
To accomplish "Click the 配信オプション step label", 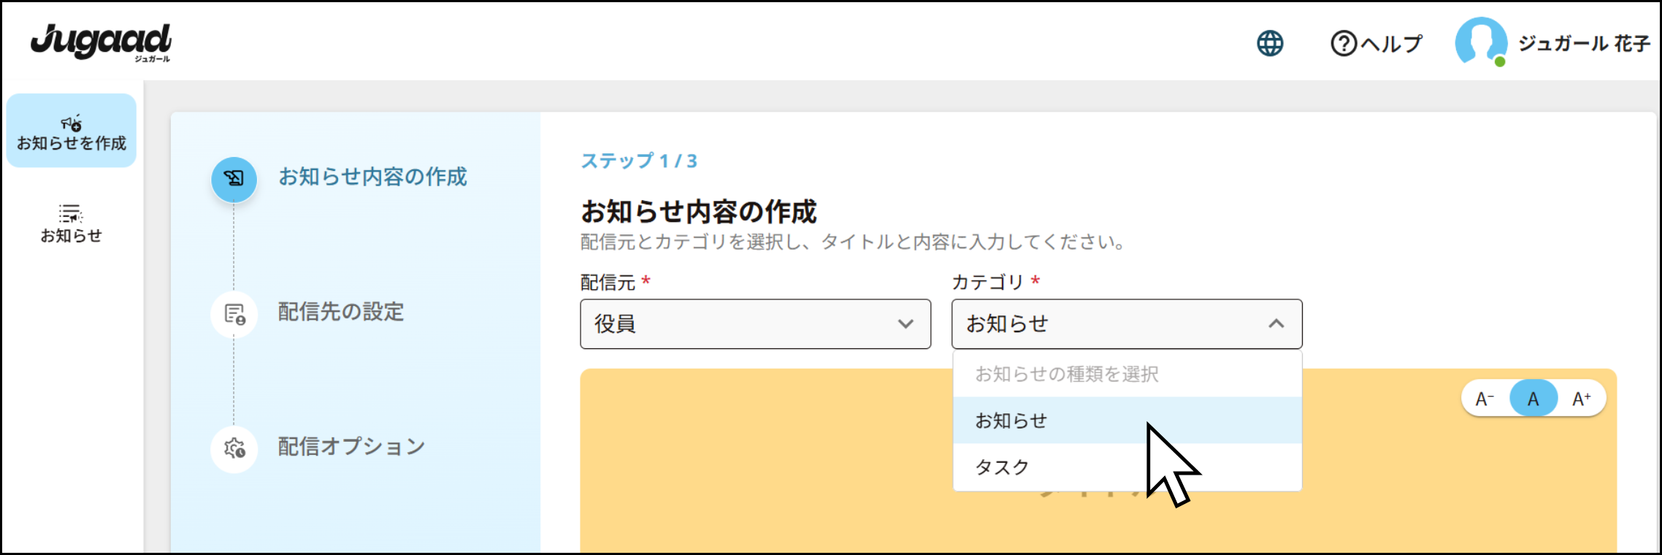I will tap(351, 447).
